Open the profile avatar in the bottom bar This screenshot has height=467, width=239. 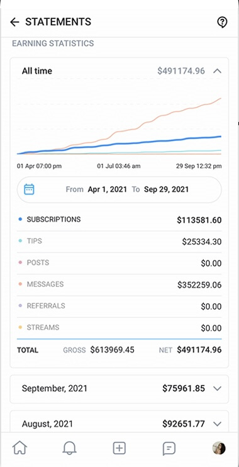tap(219, 448)
